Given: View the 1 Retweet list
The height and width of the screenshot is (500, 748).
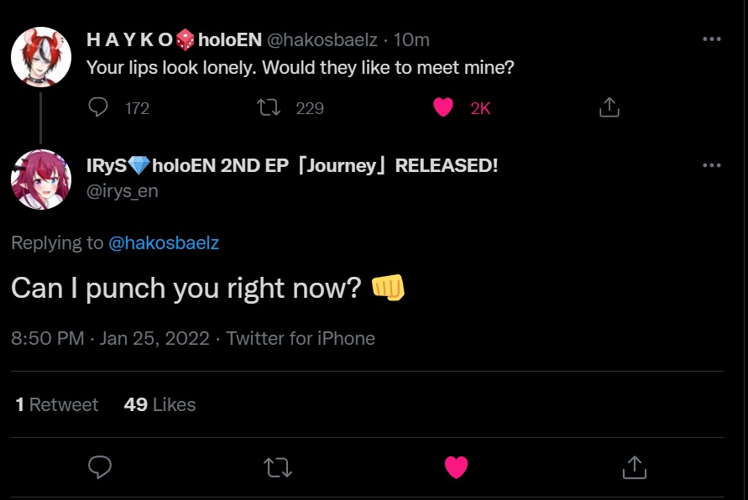Looking at the screenshot, I should pos(56,404).
